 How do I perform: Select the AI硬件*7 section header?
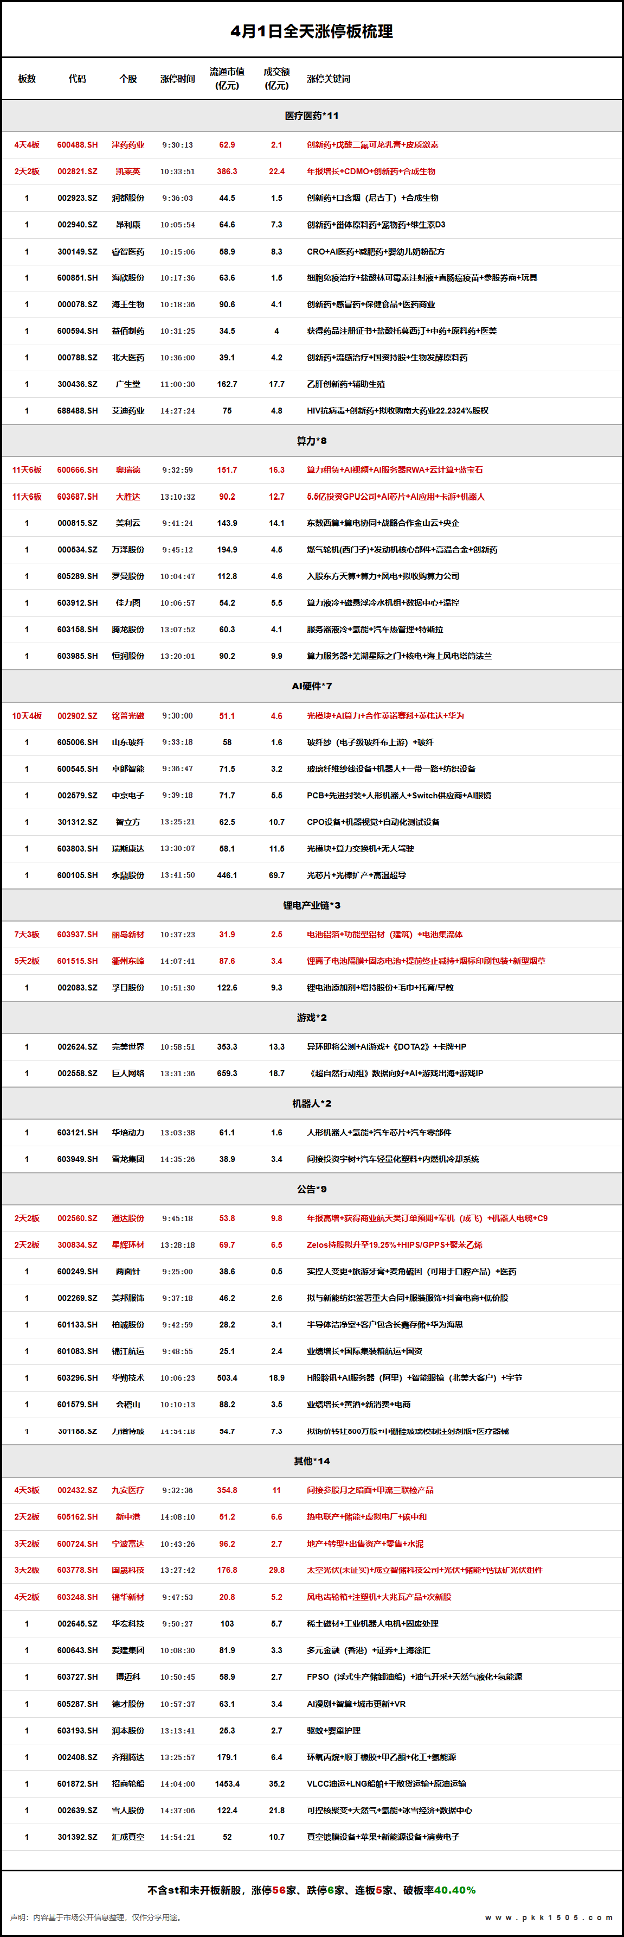[x=312, y=686]
